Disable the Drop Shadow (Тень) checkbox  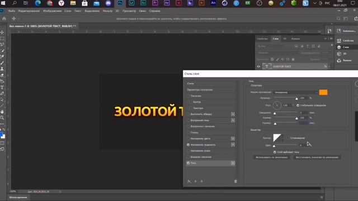(x=189, y=163)
